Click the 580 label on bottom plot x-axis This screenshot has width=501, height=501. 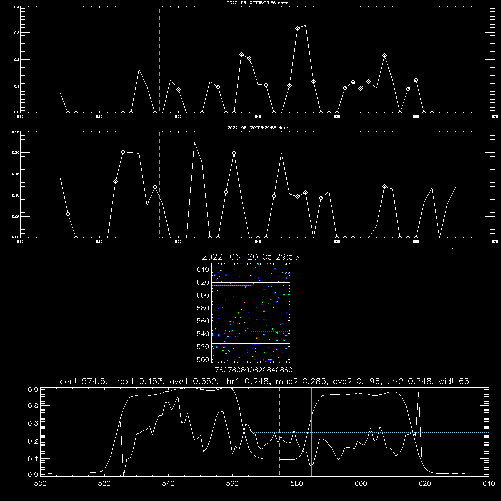click(x=297, y=484)
